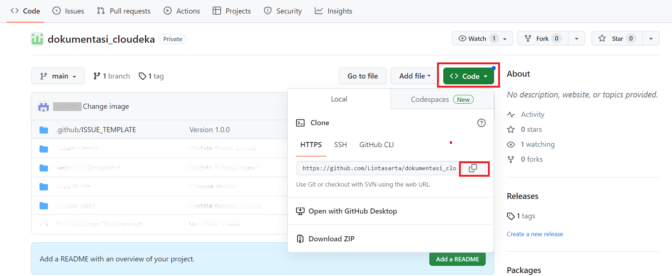
Task: View the 1 branch link
Action: (x=112, y=76)
